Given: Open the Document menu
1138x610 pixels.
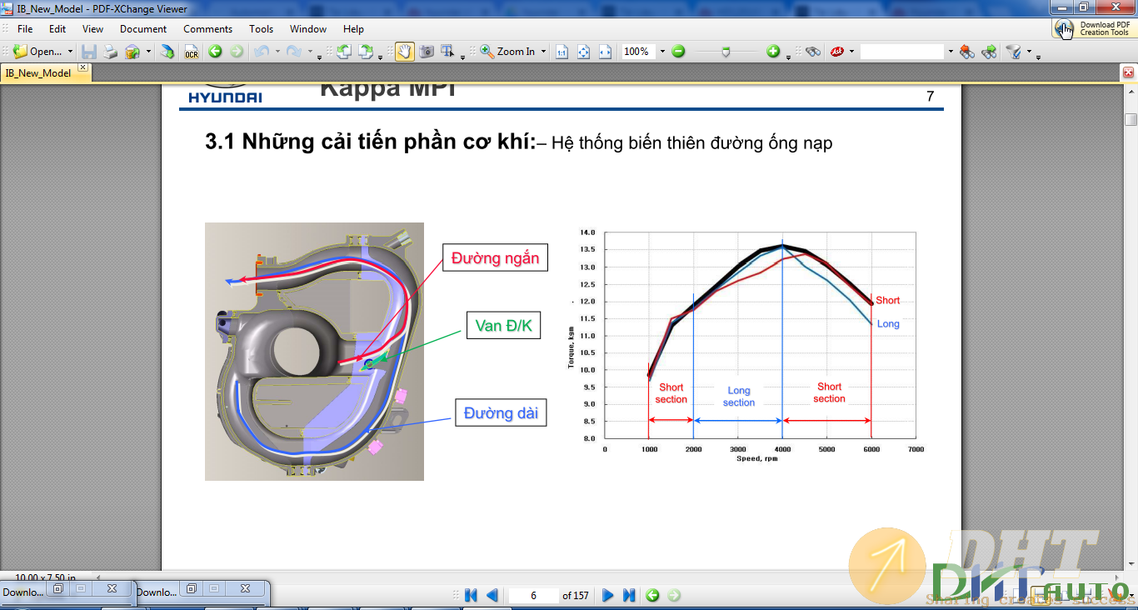Looking at the screenshot, I should [x=143, y=28].
